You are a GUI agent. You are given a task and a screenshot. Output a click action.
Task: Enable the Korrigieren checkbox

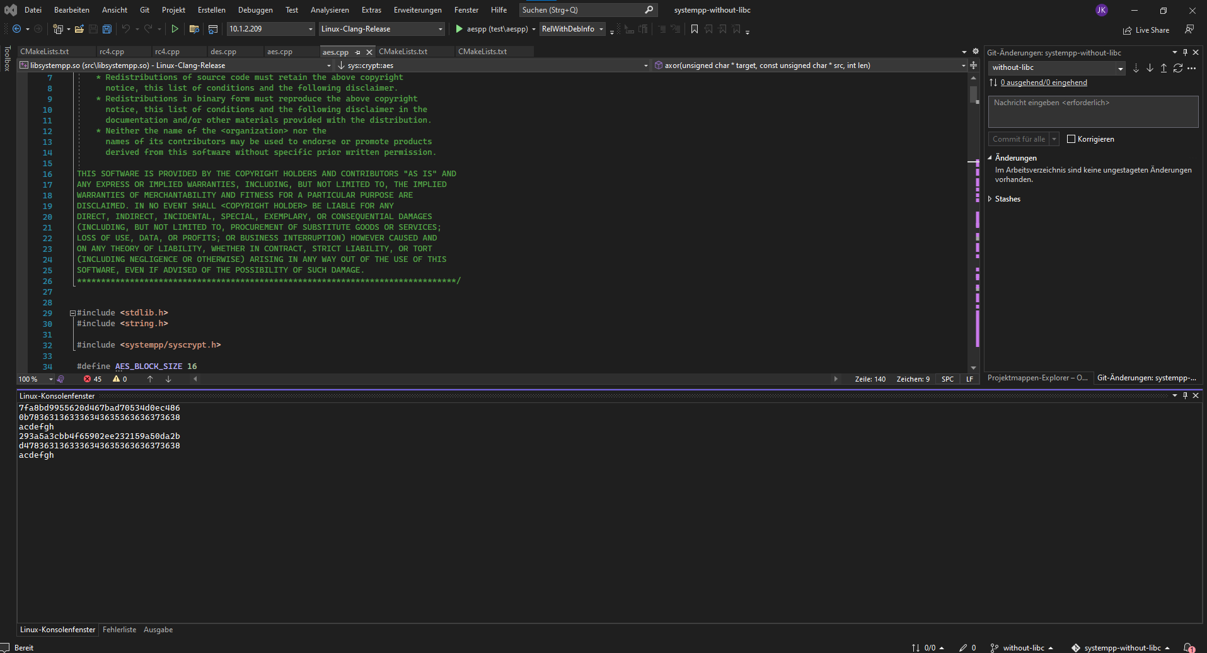click(1071, 139)
